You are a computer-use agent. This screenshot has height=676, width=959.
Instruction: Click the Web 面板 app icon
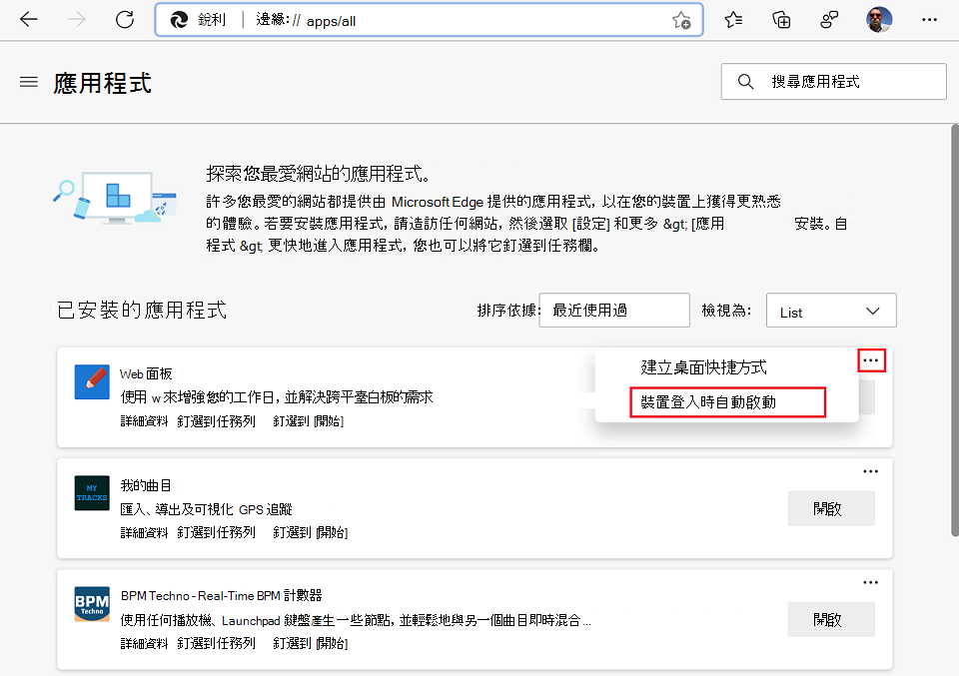point(92,382)
